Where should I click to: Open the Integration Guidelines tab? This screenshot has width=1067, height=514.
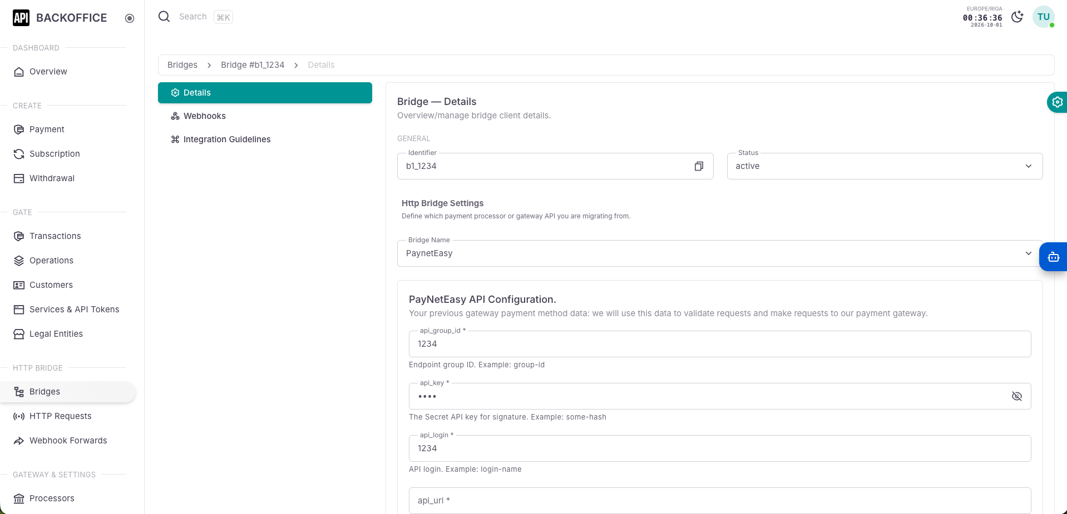(265, 139)
